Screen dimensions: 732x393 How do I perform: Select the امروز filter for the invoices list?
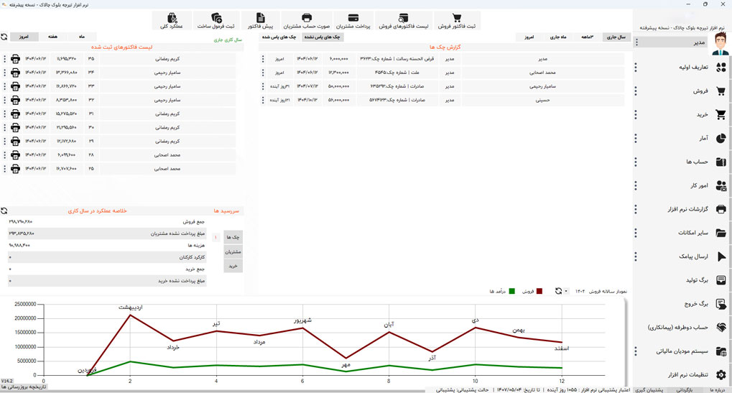point(24,37)
